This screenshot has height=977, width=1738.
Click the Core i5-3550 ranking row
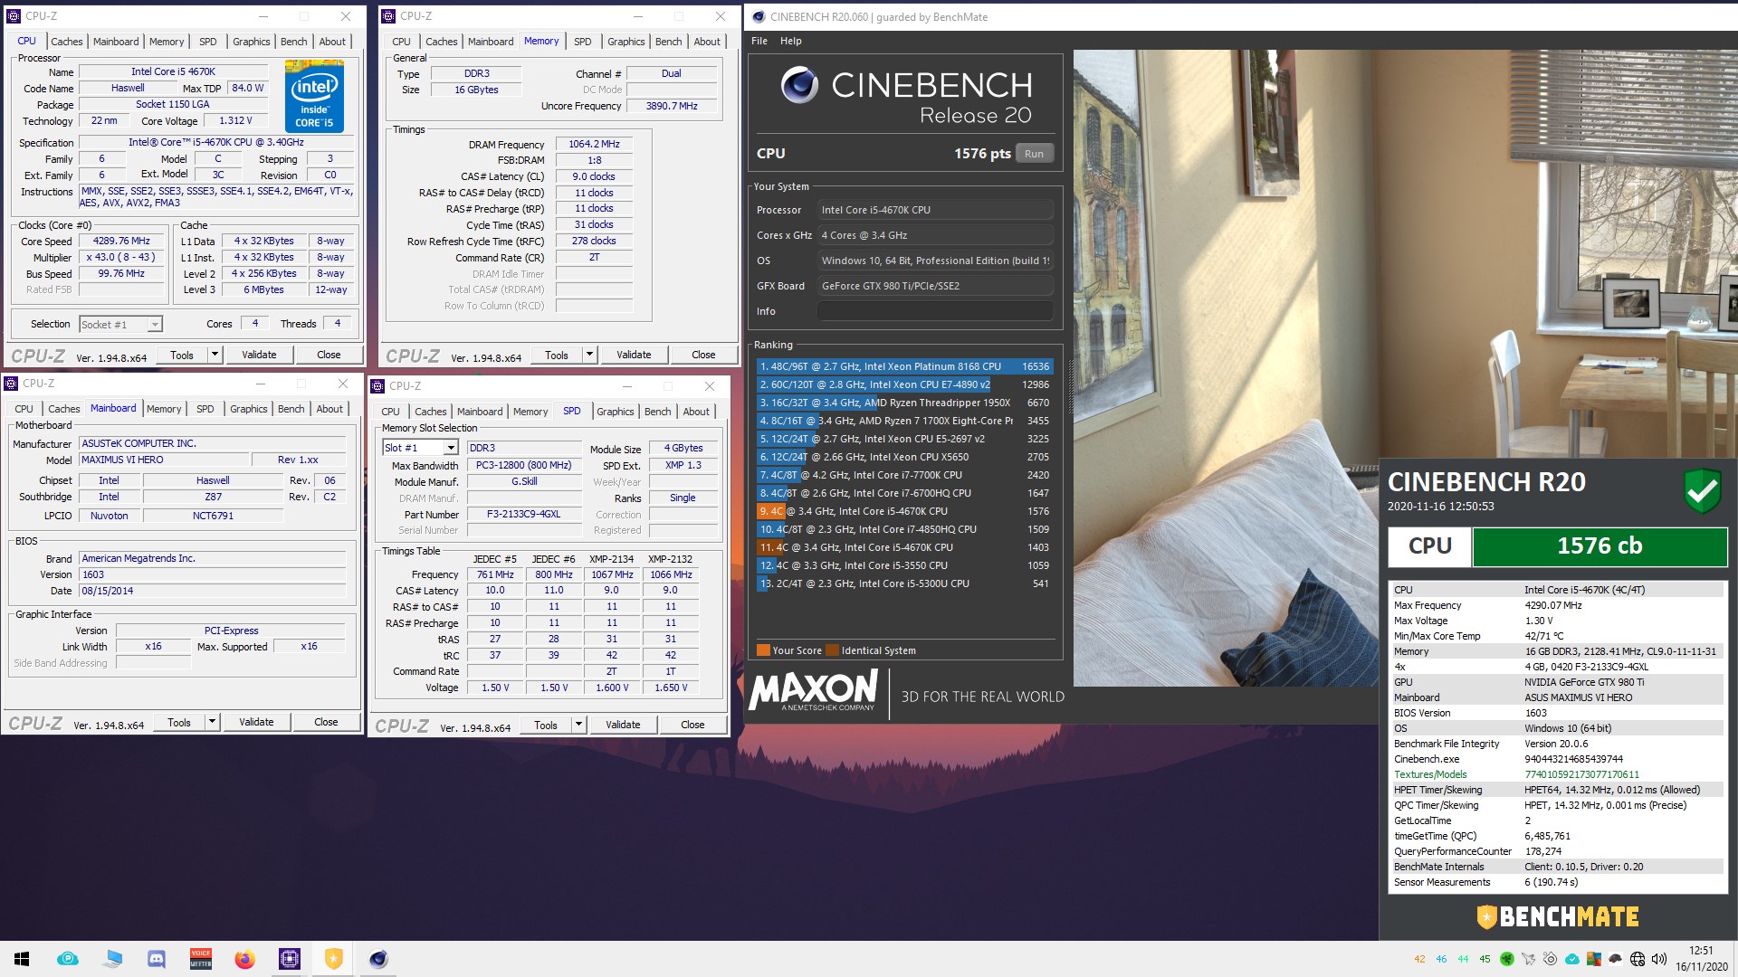pyautogui.click(x=904, y=565)
